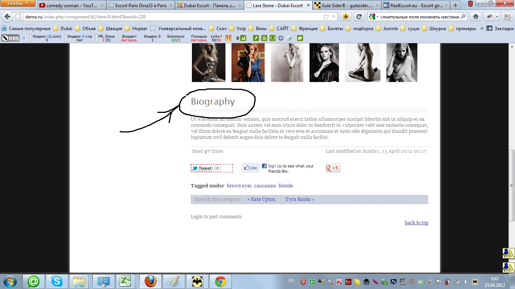Launch Google Chrome from the taskbar
The image size is (515, 289).
pyautogui.click(x=221, y=281)
